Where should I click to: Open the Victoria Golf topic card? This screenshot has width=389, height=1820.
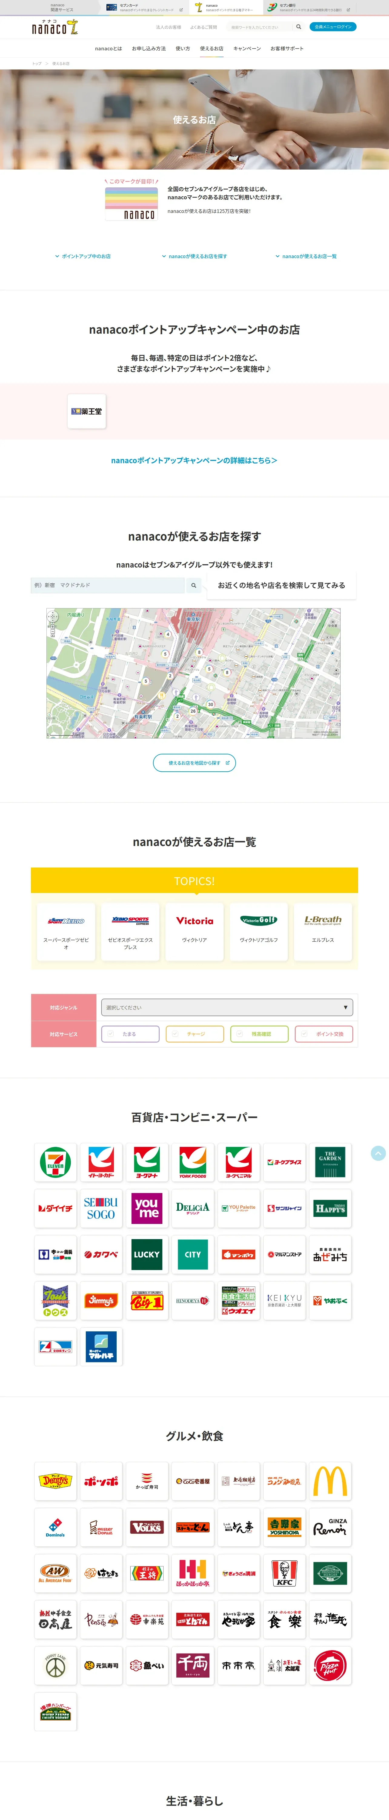pyautogui.click(x=259, y=931)
